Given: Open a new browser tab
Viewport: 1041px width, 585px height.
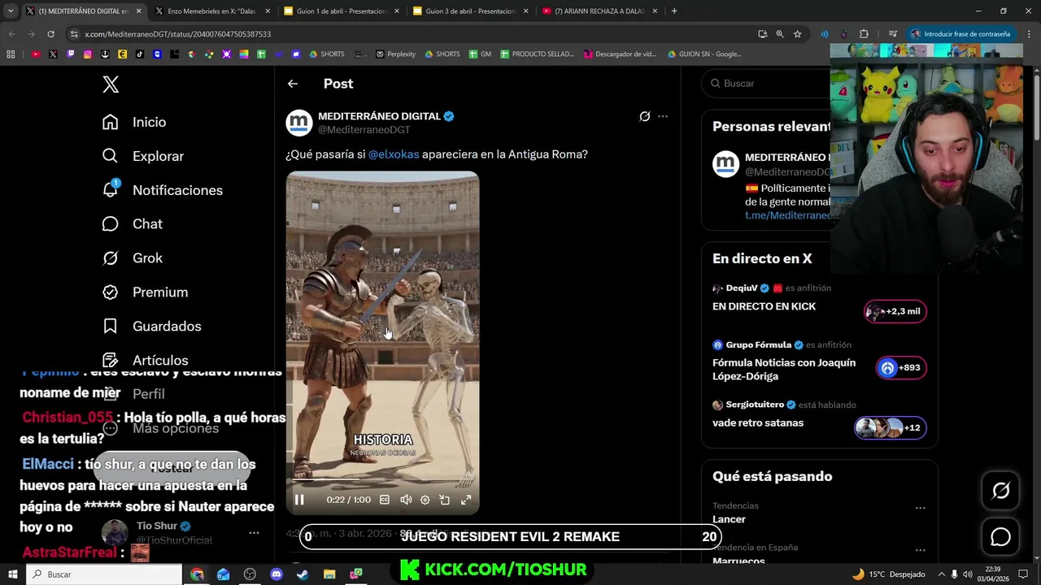Looking at the screenshot, I should (674, 11).
